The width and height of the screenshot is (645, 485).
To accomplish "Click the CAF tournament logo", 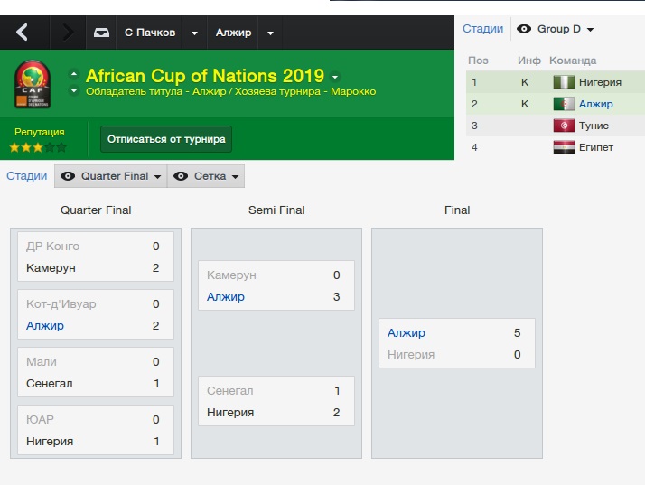I will pyautogui.click(x=33, y=84).
